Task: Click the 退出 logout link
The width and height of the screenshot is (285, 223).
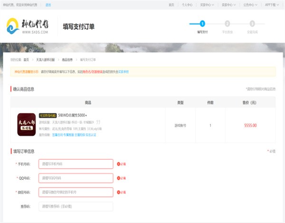Action: coord(48,5)
